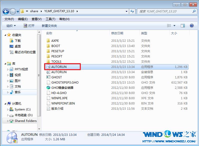The height and width of the screenshot is (146, 199).
Task: Open the 组织 dropdown menu
Action: click(11, 26)
